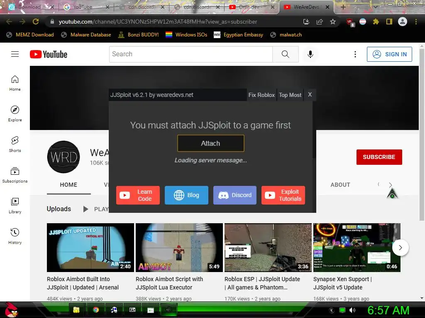Expand browser tab search dropdown arrow
Viewport: 425px width, 318px height.
(376, 7)
